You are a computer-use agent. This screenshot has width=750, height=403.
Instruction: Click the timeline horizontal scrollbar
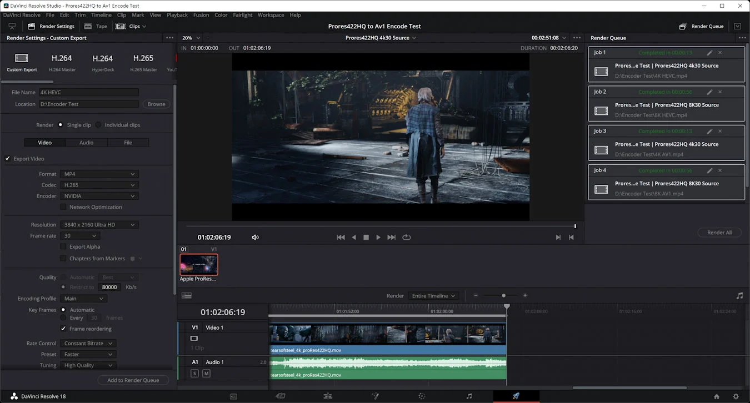tap(629, 387)
